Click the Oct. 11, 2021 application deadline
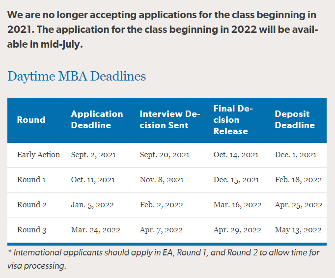This screenshot has width=335, height=278. click(x=93, y=180)
